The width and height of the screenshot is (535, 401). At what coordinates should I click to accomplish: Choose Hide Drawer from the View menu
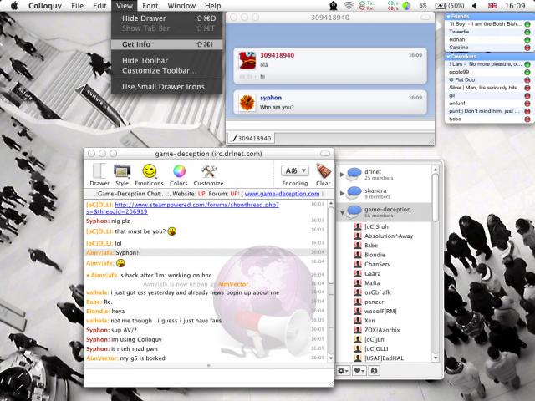tap(167, 18)
